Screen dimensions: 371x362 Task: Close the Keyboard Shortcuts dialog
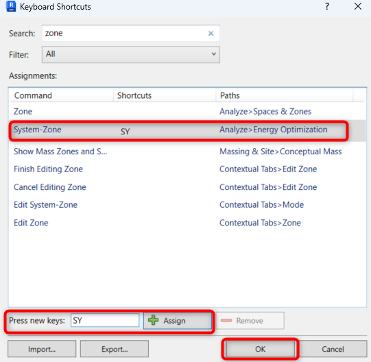click(x=358, y=6)
